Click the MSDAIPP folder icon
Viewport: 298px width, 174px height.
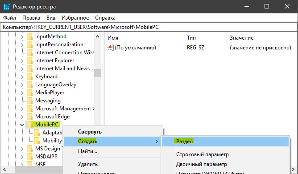coord(29,157)
